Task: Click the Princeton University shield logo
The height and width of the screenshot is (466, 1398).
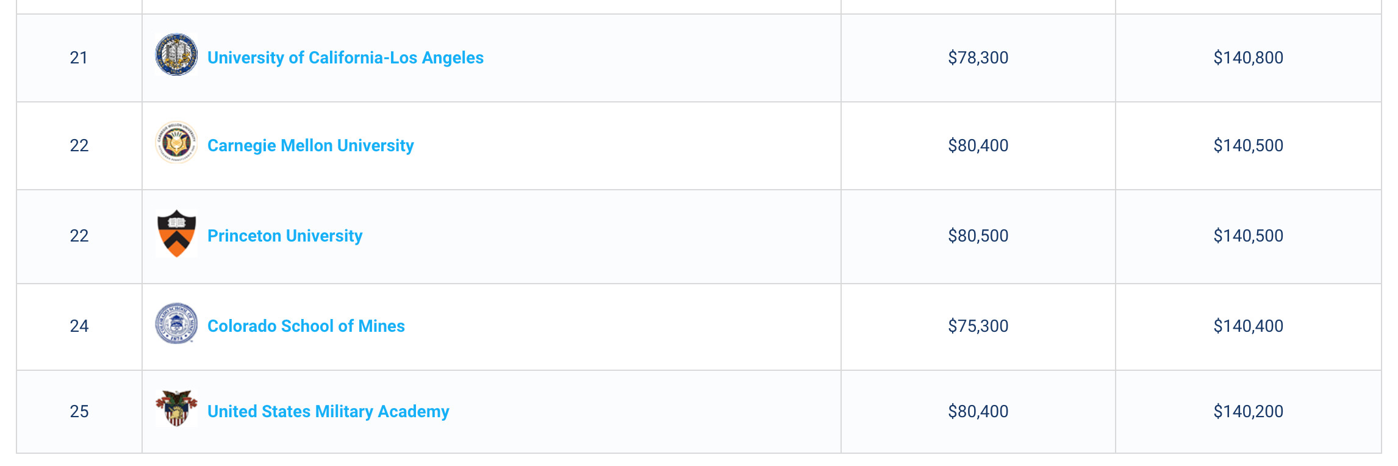Action: coord(176,234)
